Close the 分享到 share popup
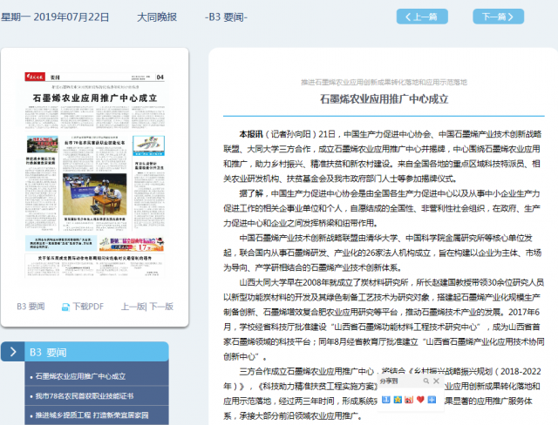Image resolution: width=558 pixels, height=425 pixels. 436,381
